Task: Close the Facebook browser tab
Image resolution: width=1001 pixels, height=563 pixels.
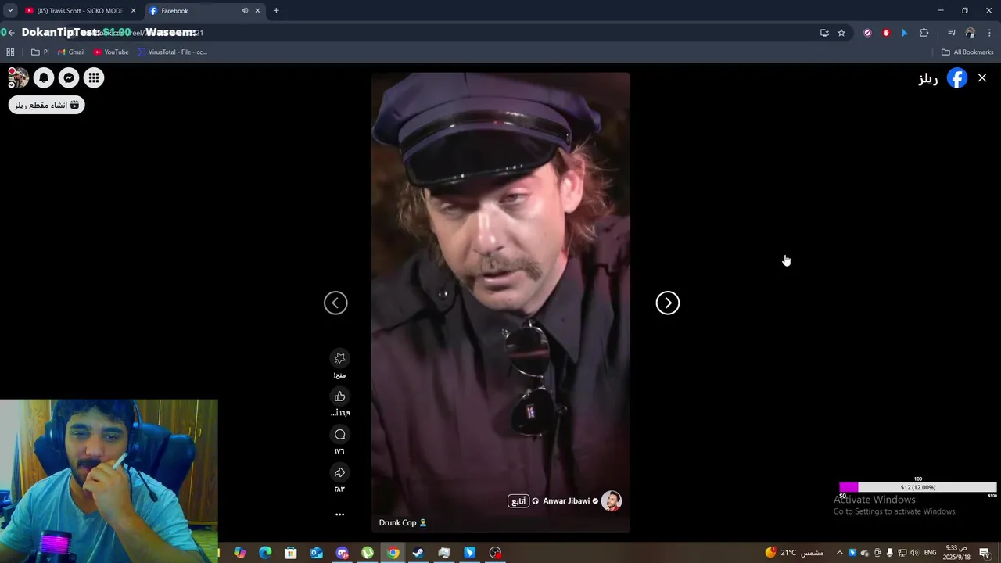Action: point(257,11)
